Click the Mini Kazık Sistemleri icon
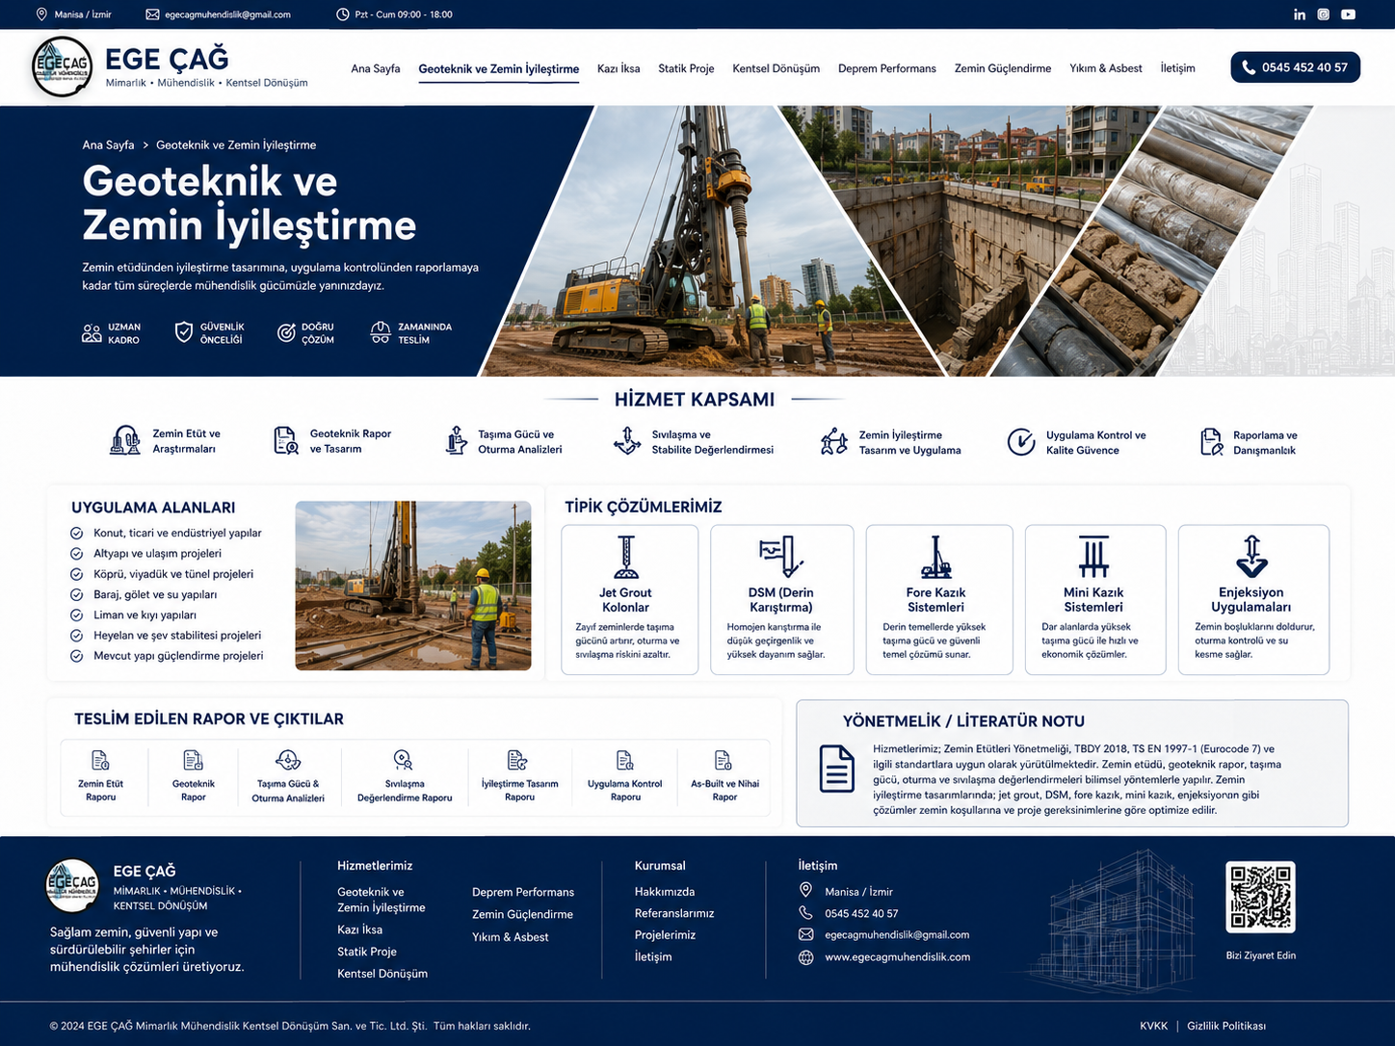The width and height of the screenshot is (1395, 1046). (x=1093, y=557)
